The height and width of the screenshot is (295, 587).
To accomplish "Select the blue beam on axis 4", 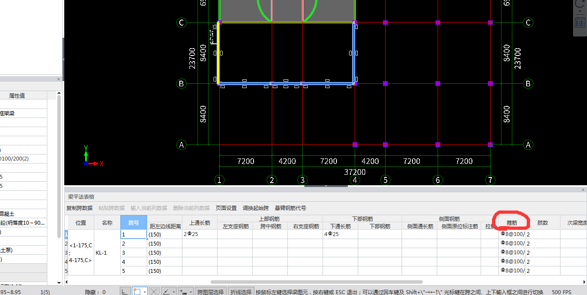I will [354, 52].
